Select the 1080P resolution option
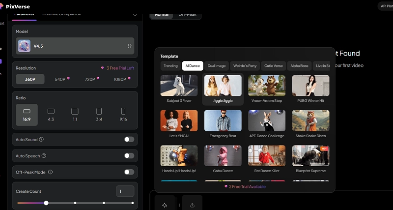 pyautogui.click(x=121, y=79)
